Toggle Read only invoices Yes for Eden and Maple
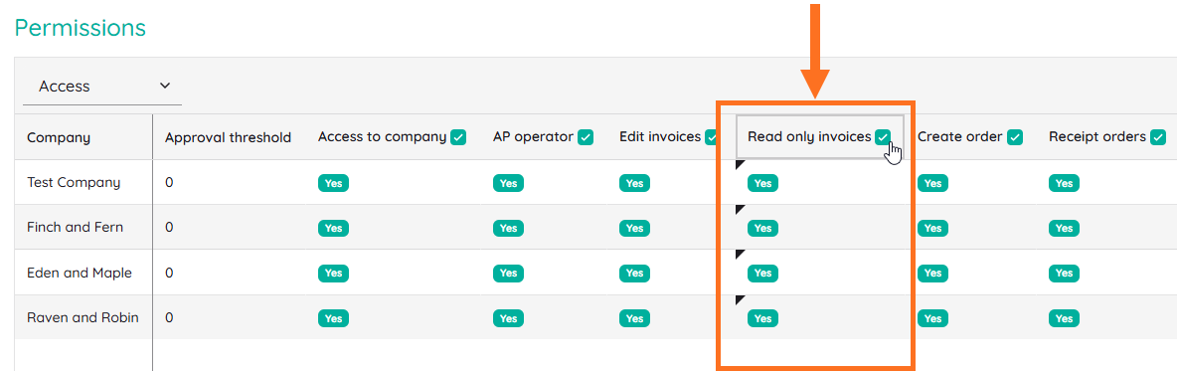This screenshot has height=371, width=1177. click(x=762, y=274)
